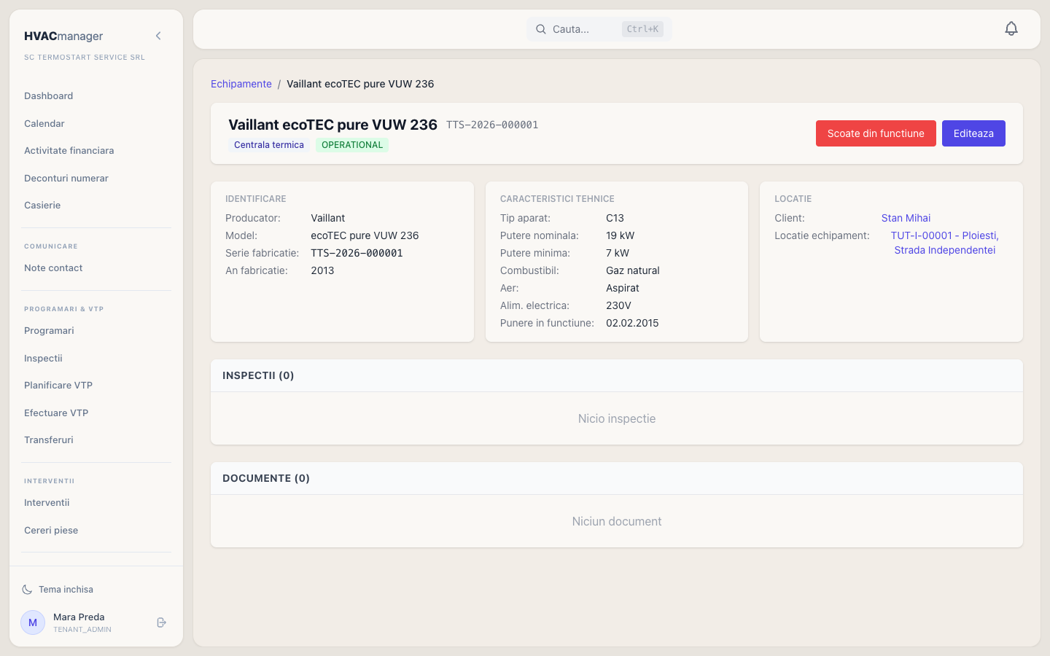
Task: Open Planificare VTP
Action: point(58,386)
